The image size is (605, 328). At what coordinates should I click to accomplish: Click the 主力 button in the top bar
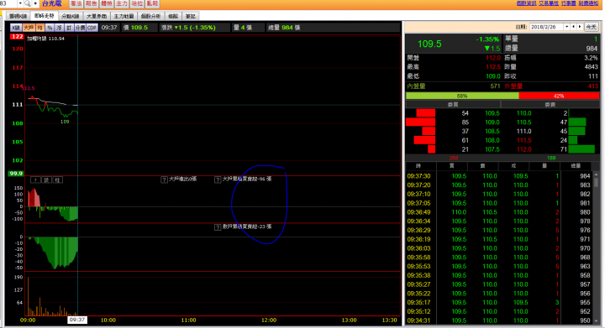click(x=122, y=3)
